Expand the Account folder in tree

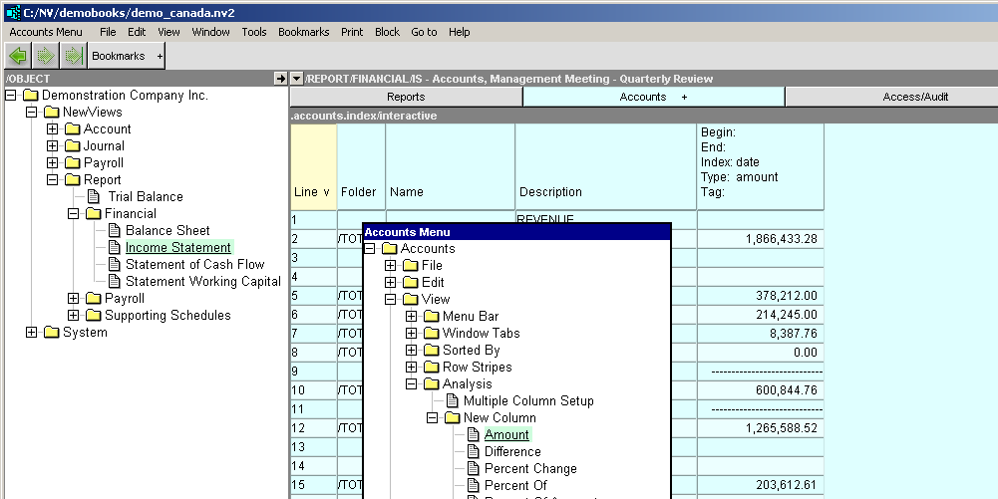click(53, 129)
